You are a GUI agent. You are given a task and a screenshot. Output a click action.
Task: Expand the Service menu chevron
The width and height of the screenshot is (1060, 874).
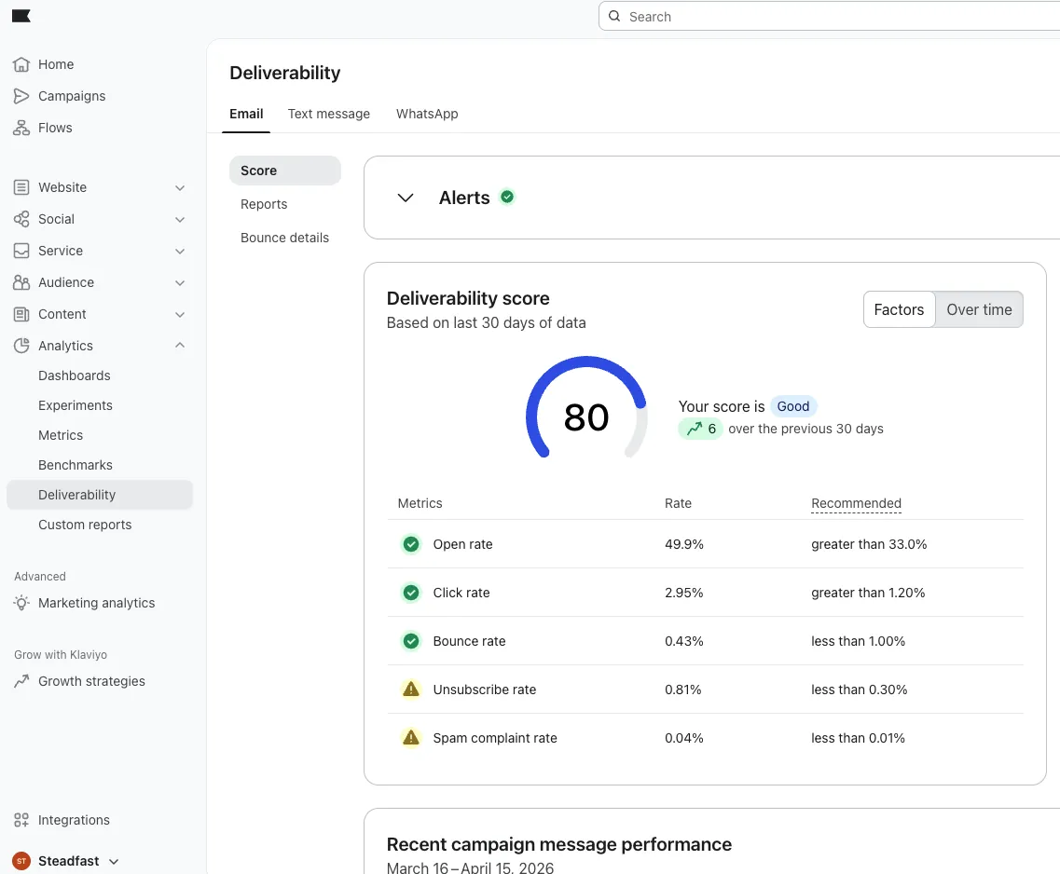180,252
